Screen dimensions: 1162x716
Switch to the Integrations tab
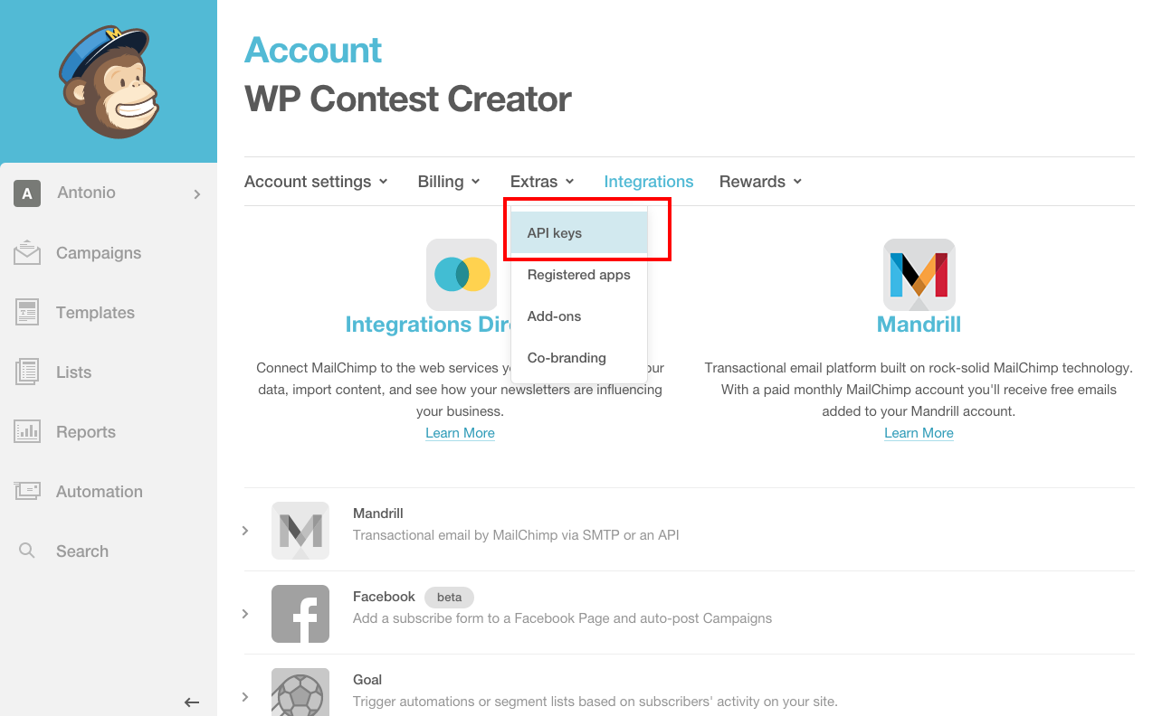[x=649, y=182]
